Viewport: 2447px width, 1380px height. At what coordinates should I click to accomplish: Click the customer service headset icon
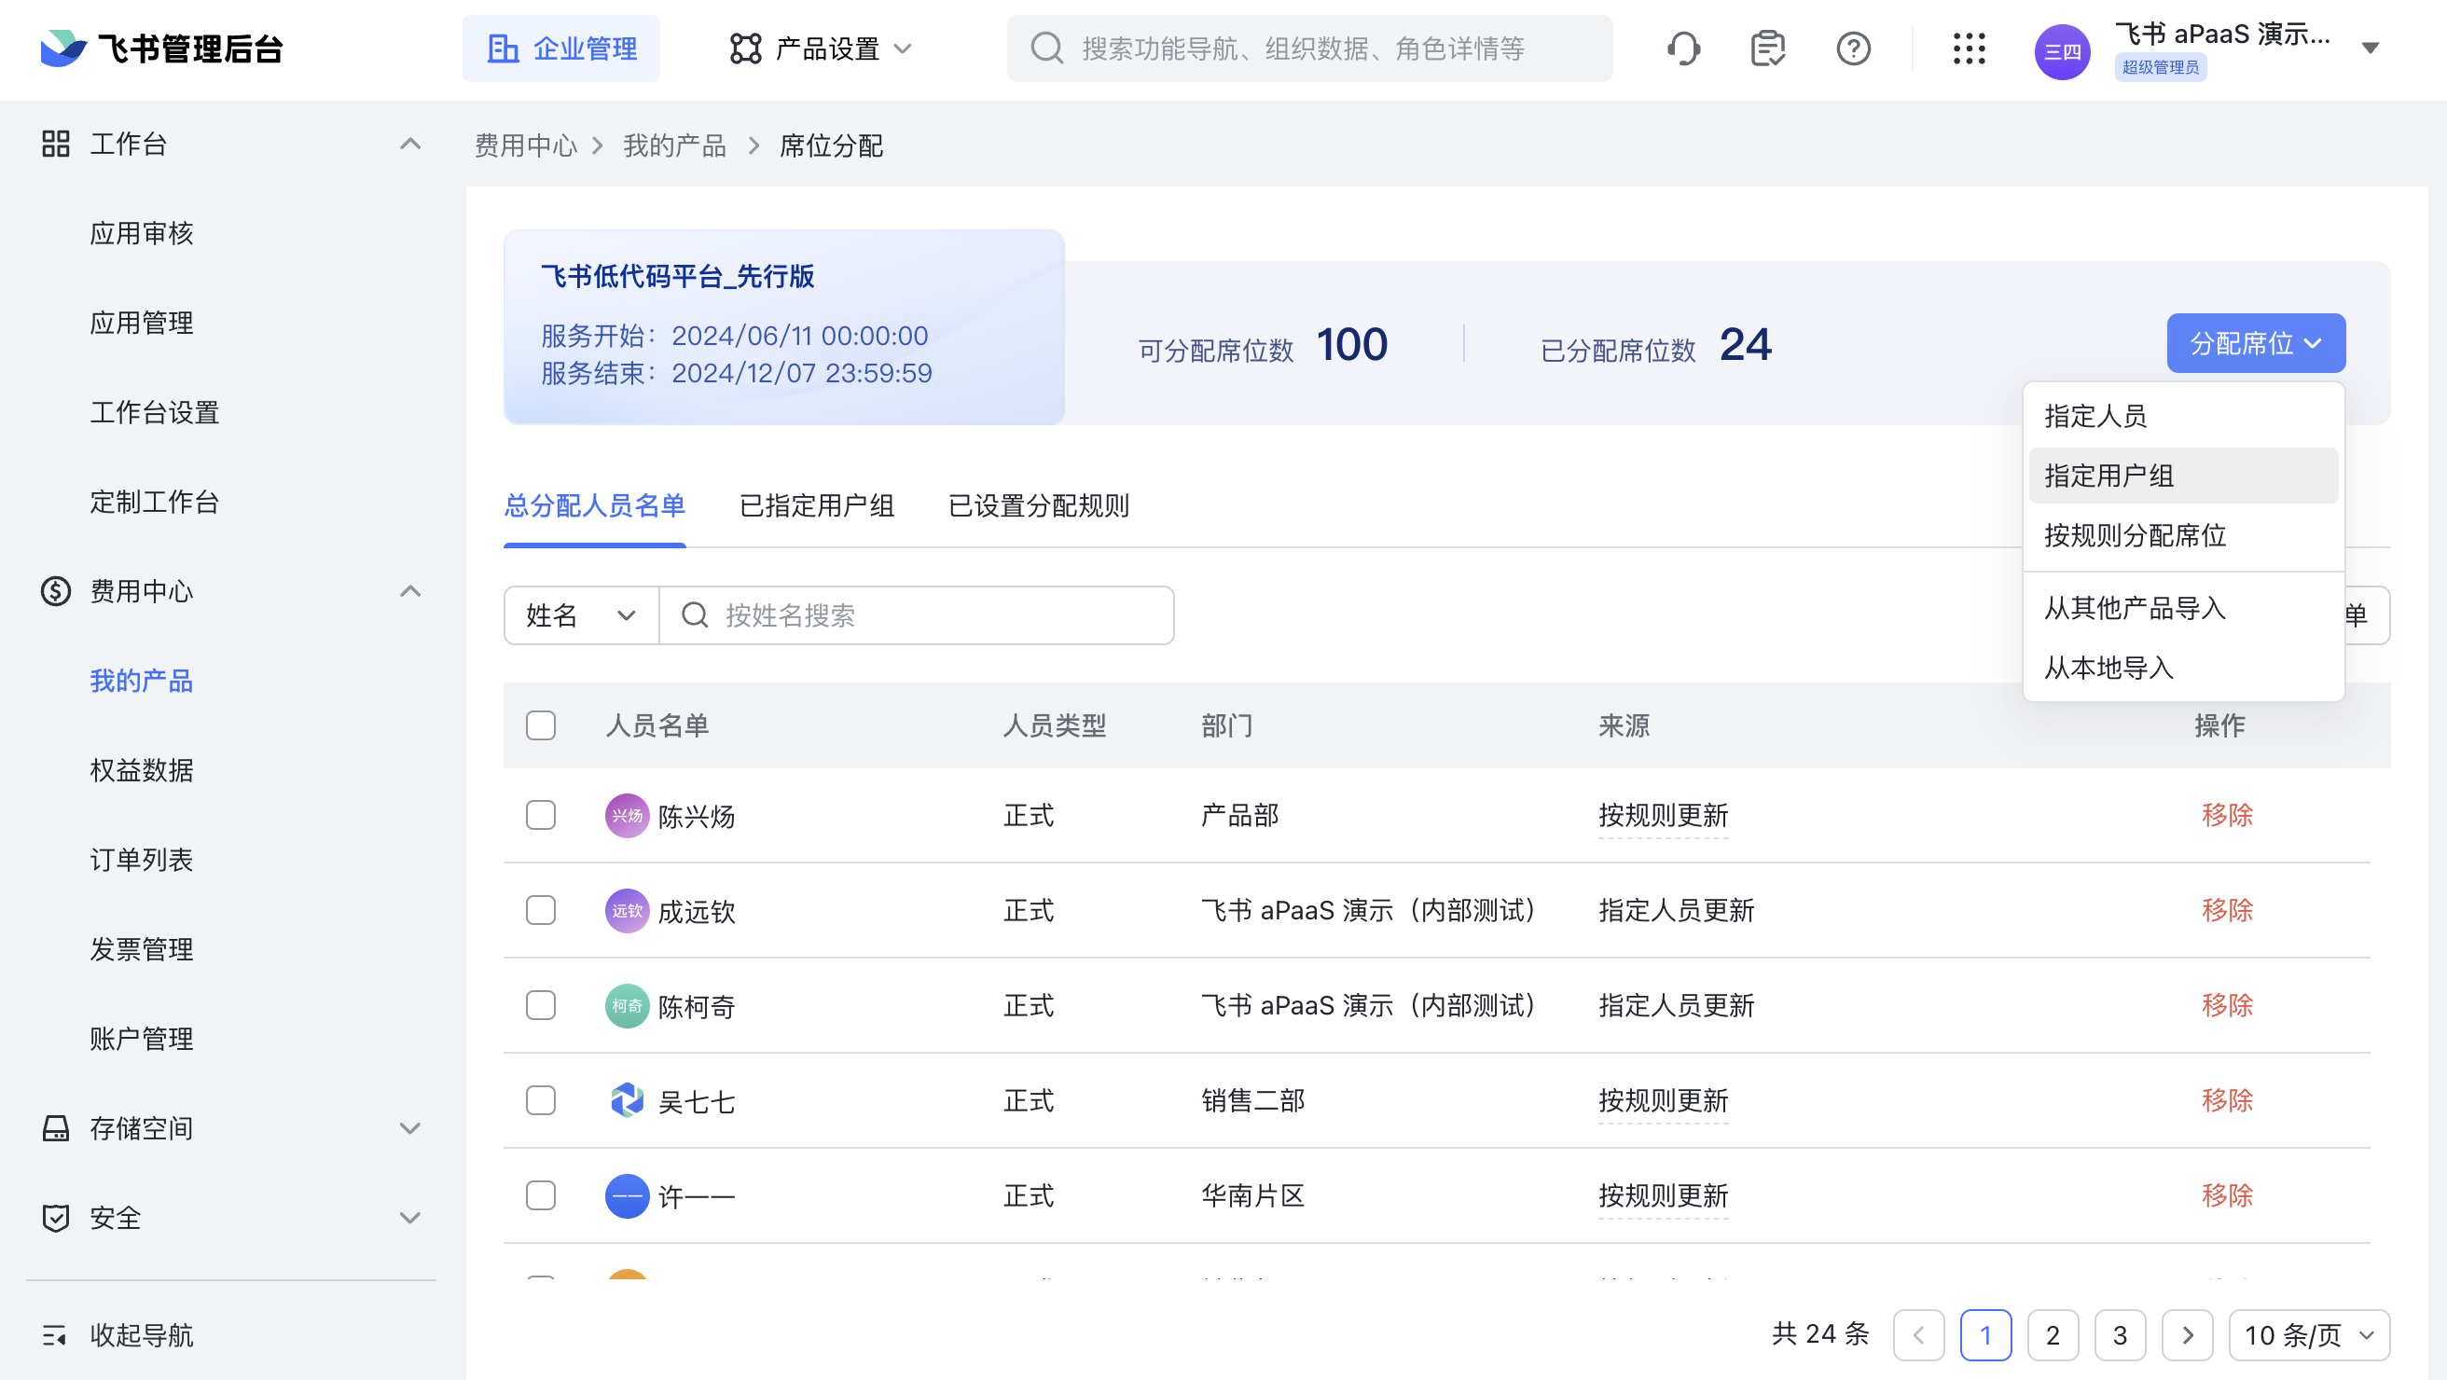(x=1683, y=48)
